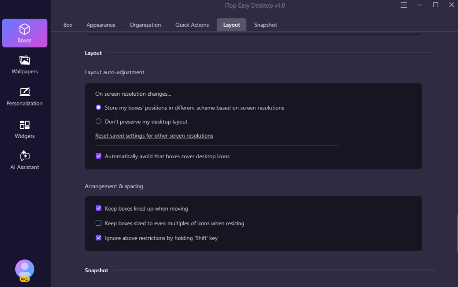Select store boxes' positions by resolution option

98,108
